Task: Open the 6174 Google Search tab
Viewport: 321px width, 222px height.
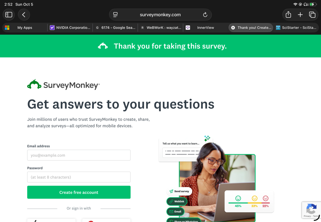Action: point(115,28)
